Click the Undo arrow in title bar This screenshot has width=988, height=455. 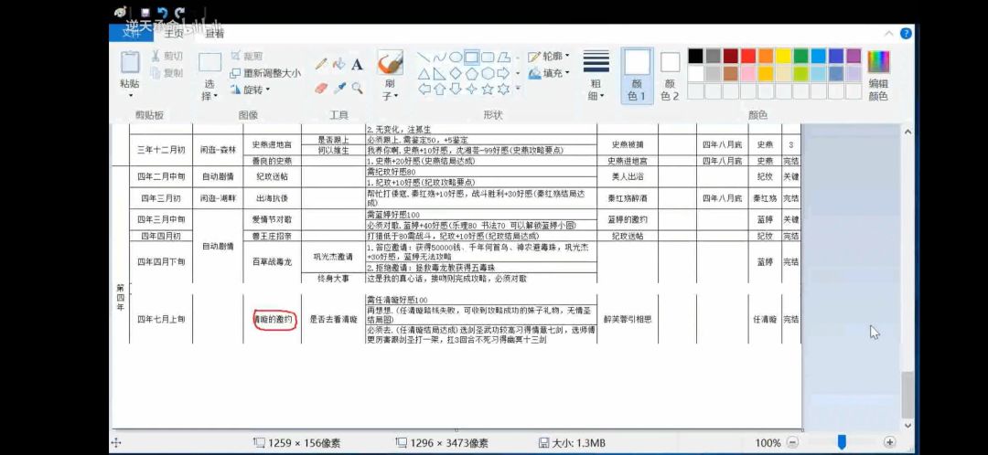pos(163,13)
